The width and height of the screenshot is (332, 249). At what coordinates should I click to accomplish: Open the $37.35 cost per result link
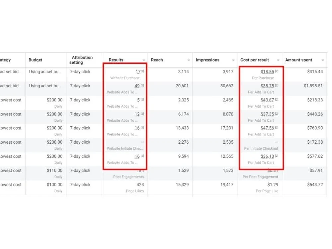click(x=267, y=114)
